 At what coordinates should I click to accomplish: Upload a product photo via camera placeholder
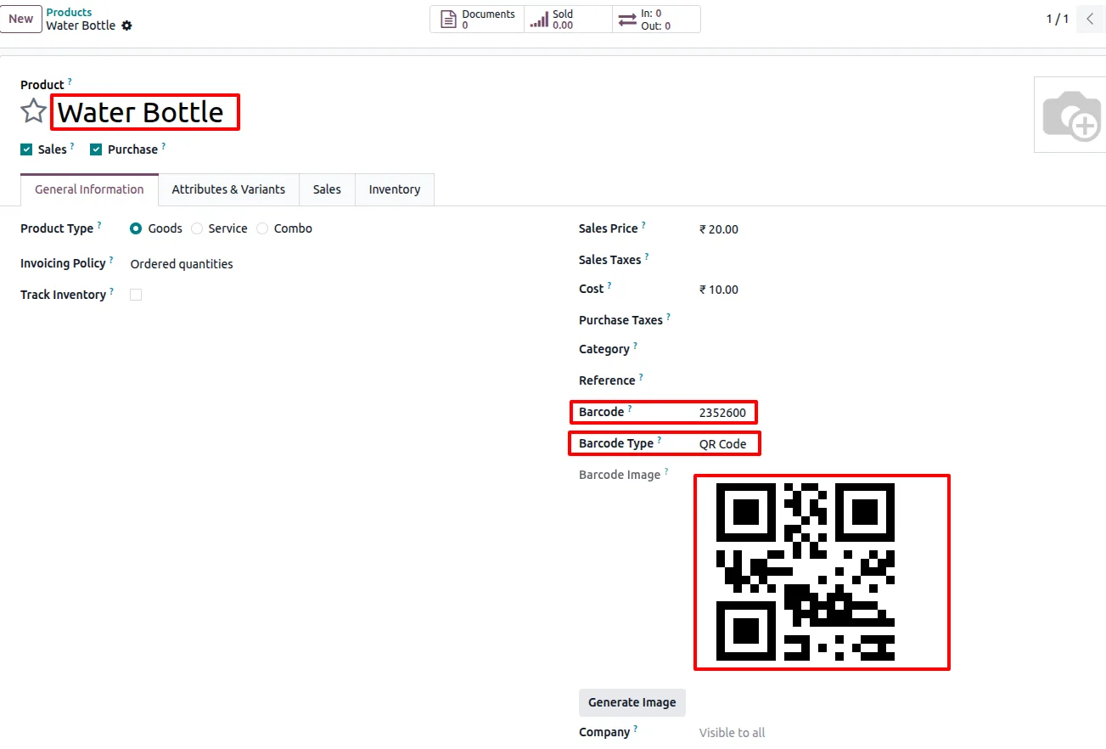[1070, 115]
